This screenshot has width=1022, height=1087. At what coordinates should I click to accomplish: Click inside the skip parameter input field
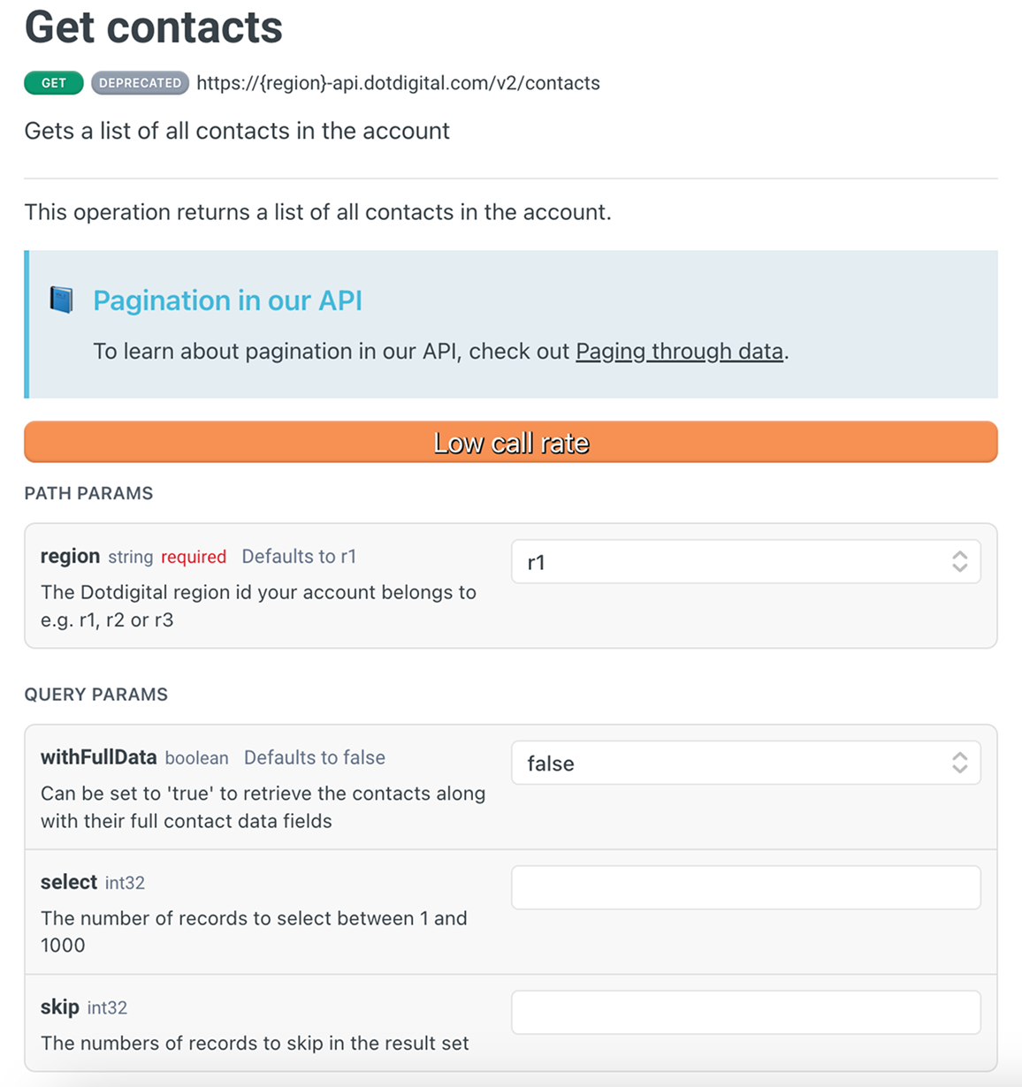pos(745,1012)
